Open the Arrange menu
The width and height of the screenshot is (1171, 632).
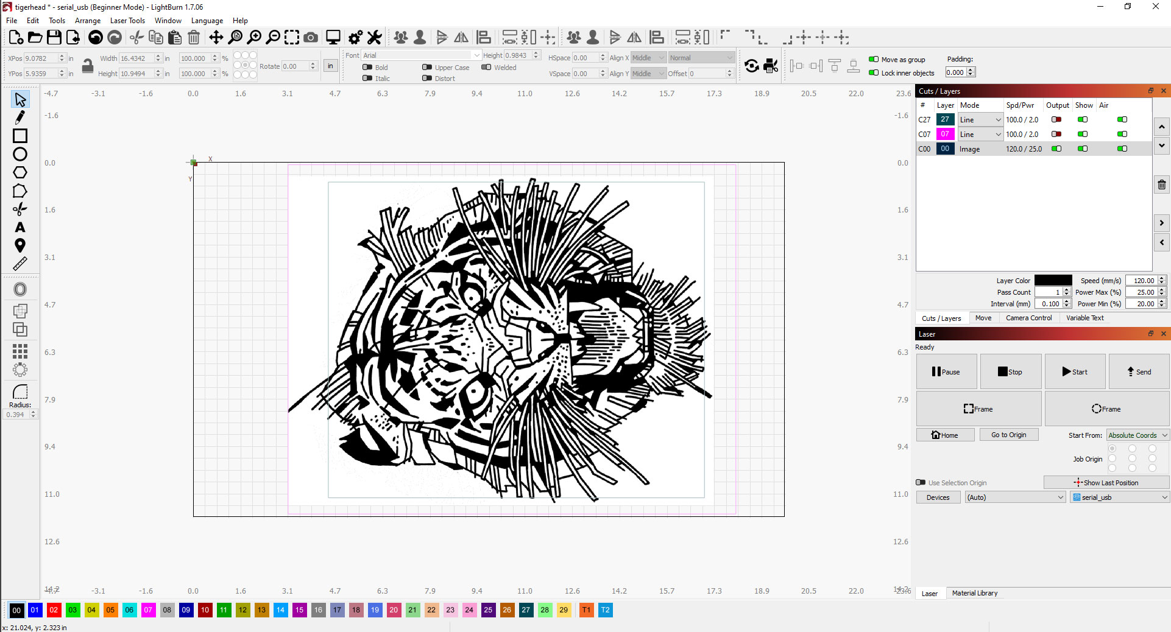(x=88, y=21)
